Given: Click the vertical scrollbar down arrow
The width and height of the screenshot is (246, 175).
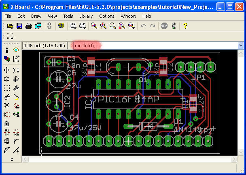Looking at the screenshot, I should pyautogui.click(x=241, y=152).
